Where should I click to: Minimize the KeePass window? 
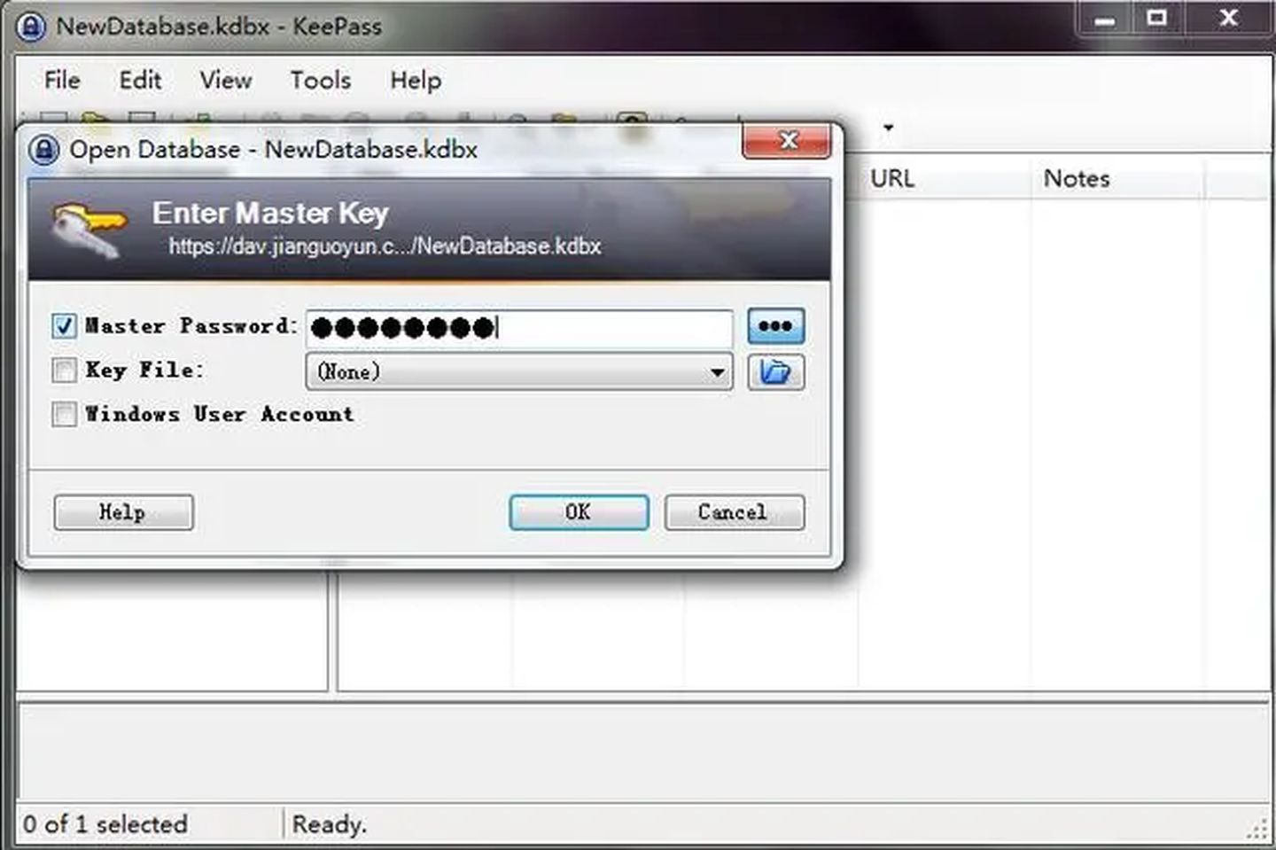[x=1105, y=19]
